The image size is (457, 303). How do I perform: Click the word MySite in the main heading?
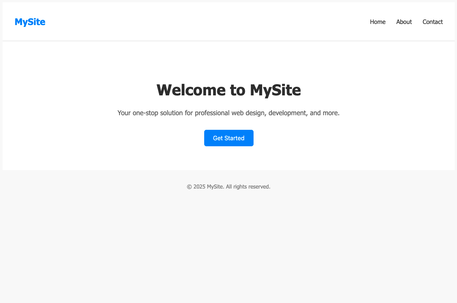tap(275, 90)
